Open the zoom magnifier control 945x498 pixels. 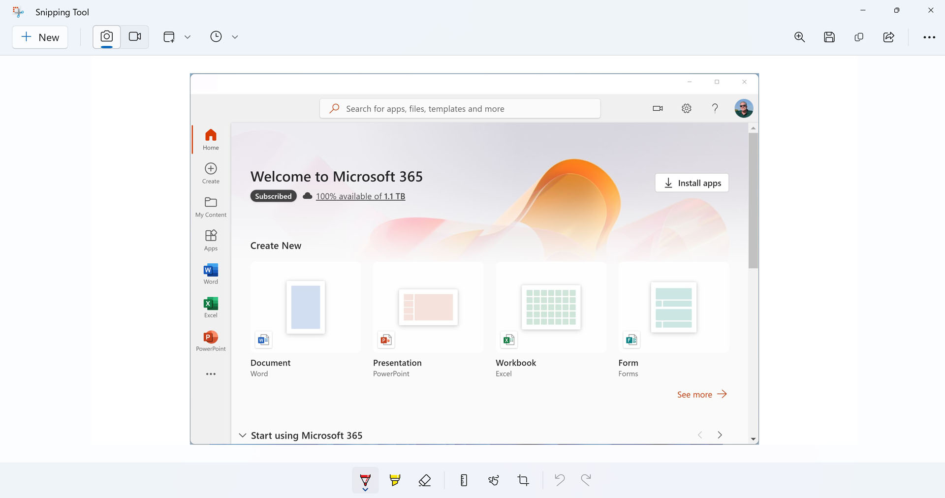[x=800, y=37]
